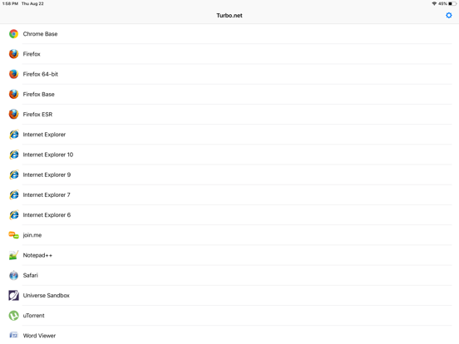This screenshot has width=459, height=344.
Task: Check the battery indicator icon
Action: coord(452,3)
